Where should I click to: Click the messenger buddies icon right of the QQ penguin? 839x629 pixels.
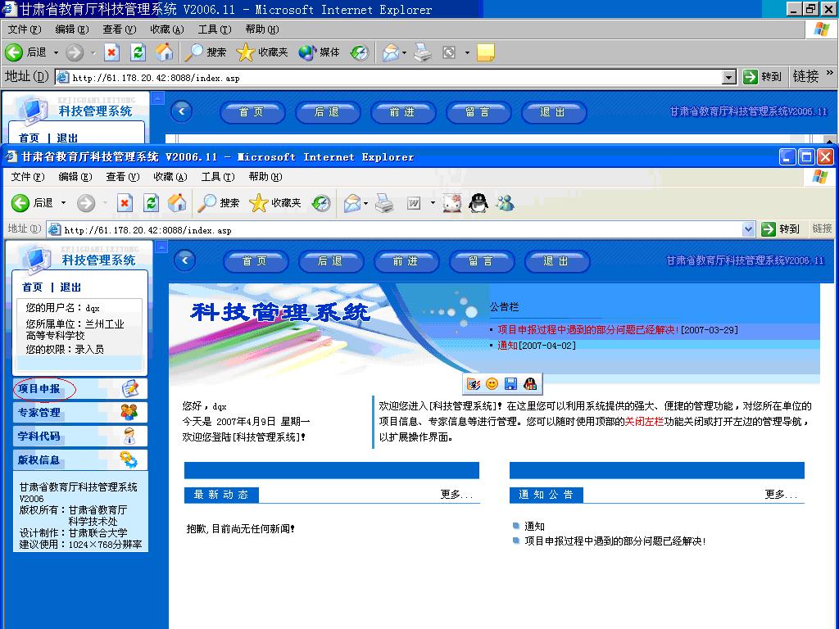[x=505, y=203]
